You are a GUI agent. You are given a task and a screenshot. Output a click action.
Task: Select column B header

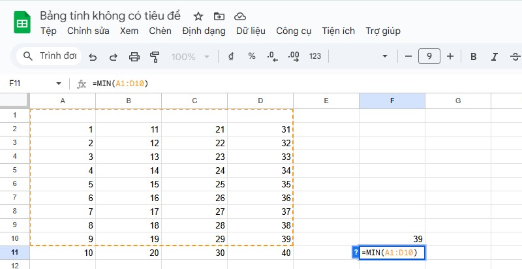click(129, 101)
